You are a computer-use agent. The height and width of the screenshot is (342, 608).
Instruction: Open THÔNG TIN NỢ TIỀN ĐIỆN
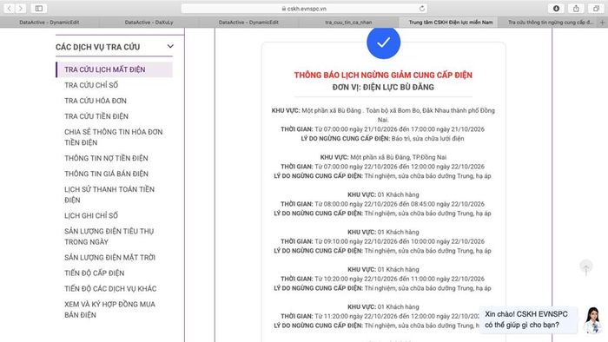(106, 158)
